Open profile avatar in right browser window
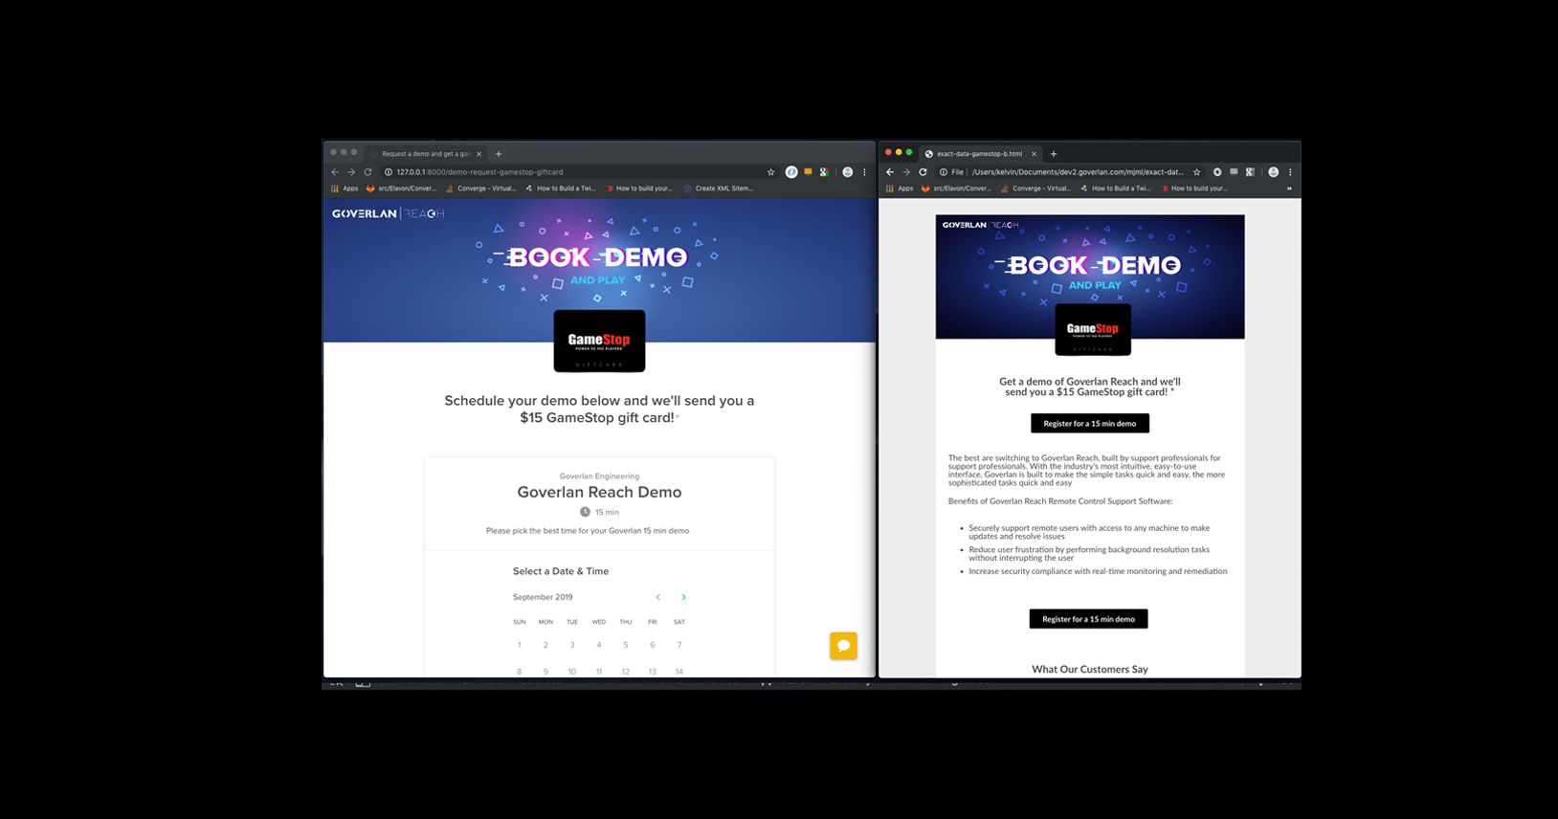The width and height of the screenshot is (1558, 819). [x=1273, y=172]
